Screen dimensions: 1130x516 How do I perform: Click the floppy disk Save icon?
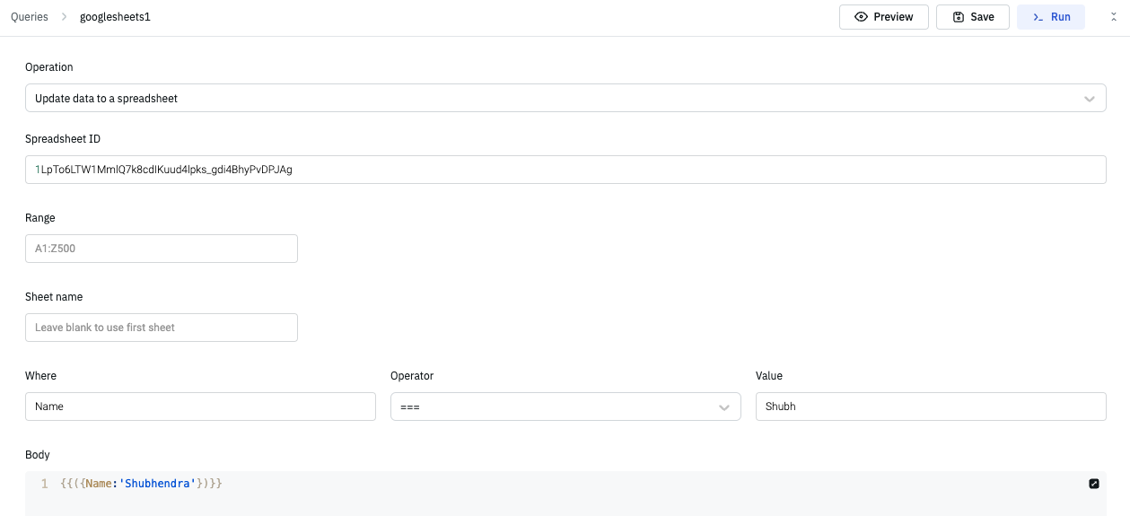click(x=958, y=17)
